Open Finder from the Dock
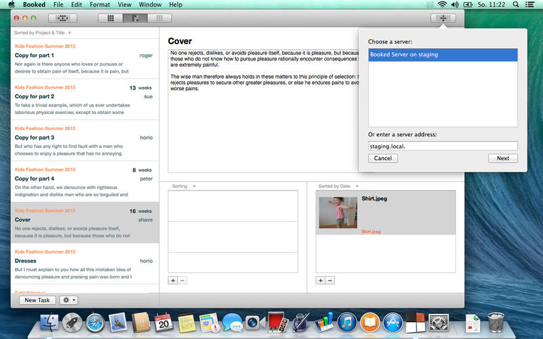The width and height of the screenshot is (543, 339). click(x=50, y=323)
